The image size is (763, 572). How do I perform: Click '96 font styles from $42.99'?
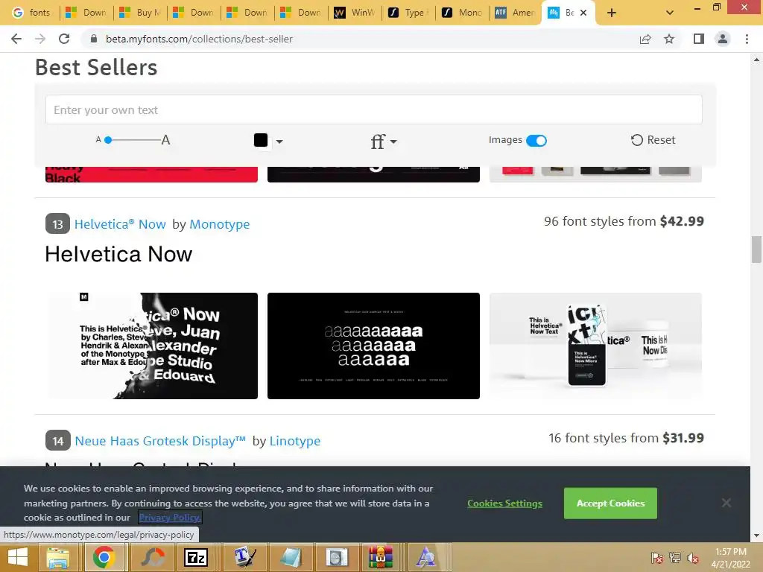click(x=624, y=221)
